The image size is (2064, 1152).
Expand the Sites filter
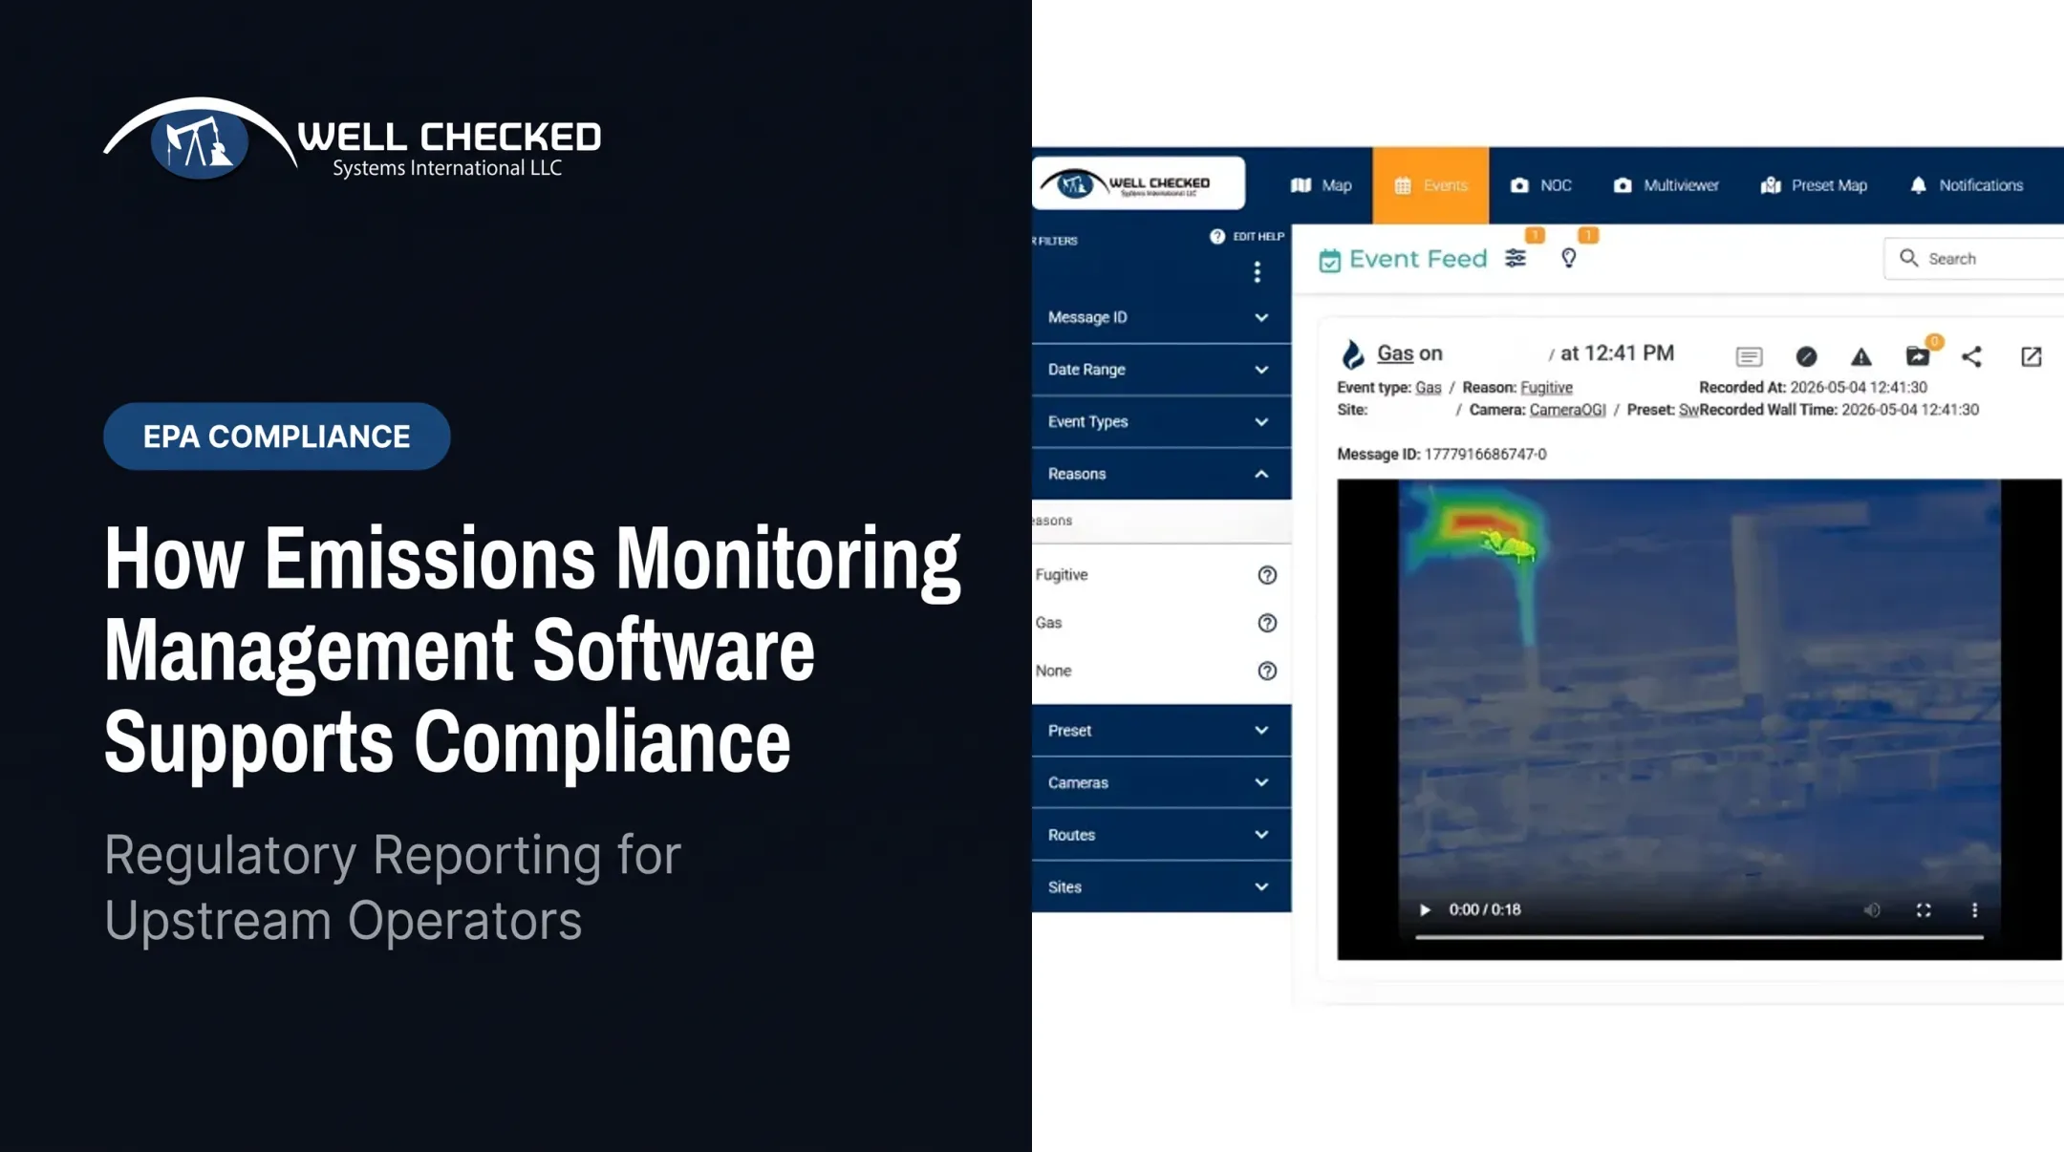pyautogui.click(x=1161, y=886)
